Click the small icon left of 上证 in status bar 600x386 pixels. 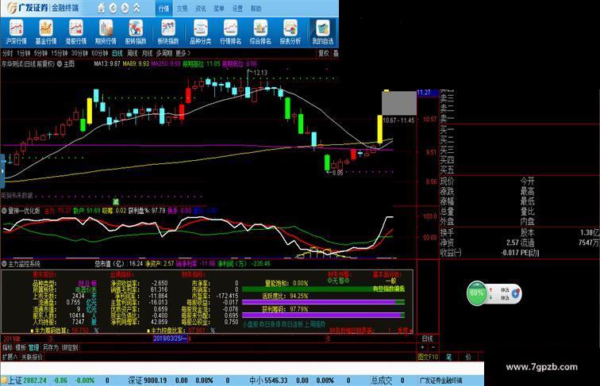click(x=4, y=380)
